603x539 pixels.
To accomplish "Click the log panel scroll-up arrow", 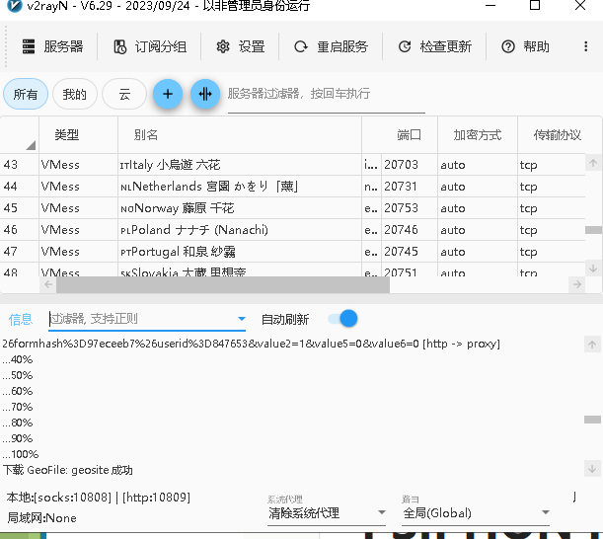I will tap(592, 345).
